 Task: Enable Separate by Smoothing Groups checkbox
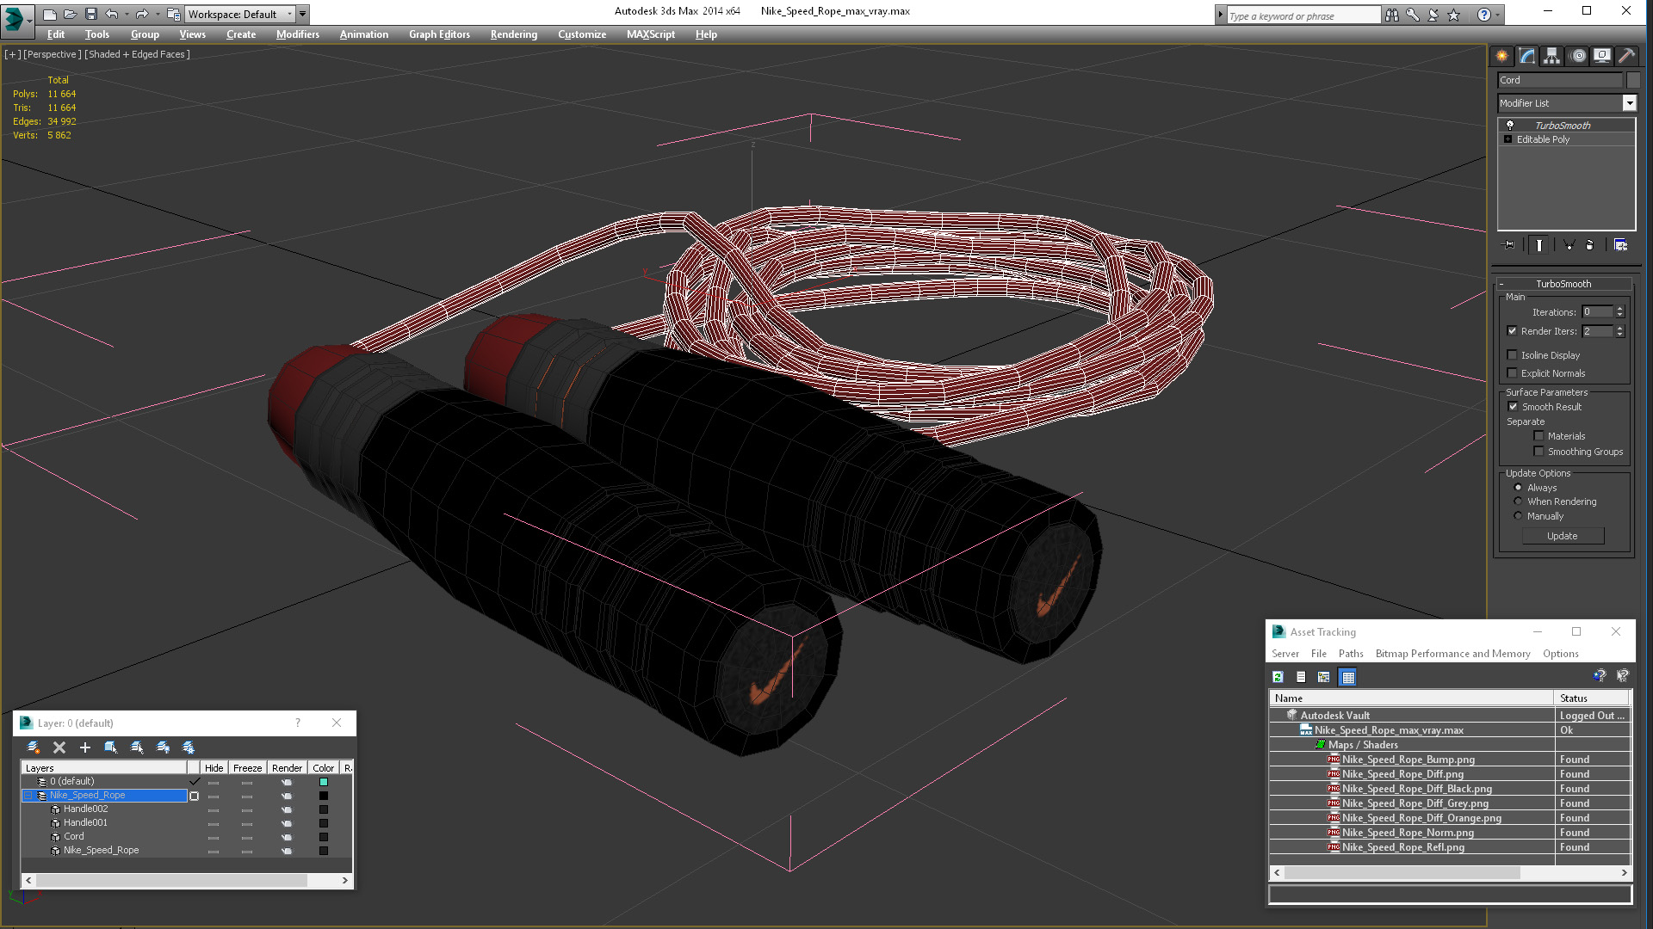click(1538, 452)
